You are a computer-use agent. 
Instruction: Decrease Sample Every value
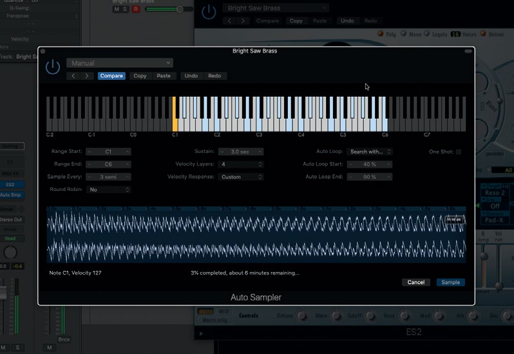pyautogui.click(x=90, y=177)
